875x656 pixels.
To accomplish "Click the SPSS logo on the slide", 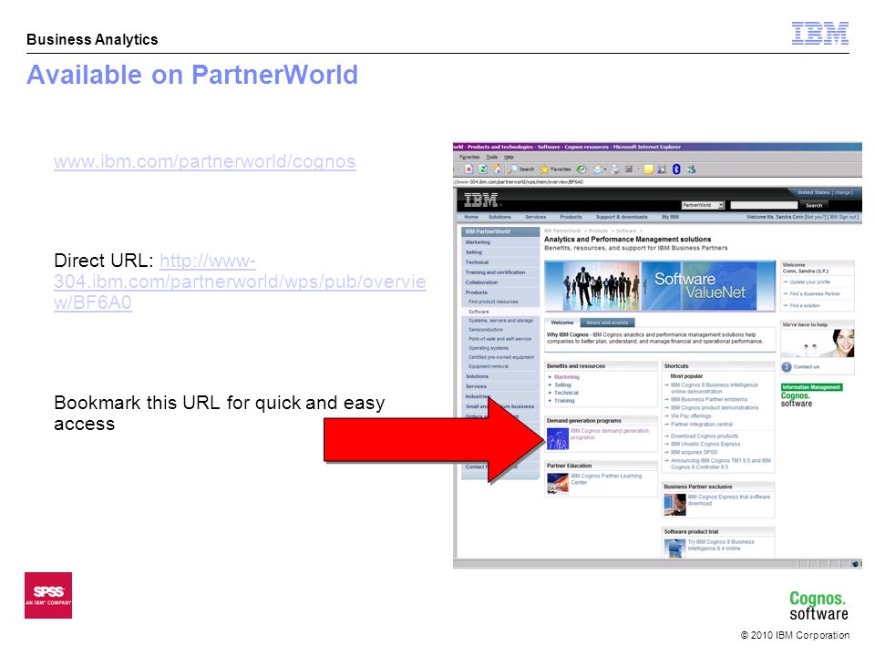I will pos(48,595).
